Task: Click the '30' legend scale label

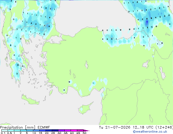Action: pos(59,133)
